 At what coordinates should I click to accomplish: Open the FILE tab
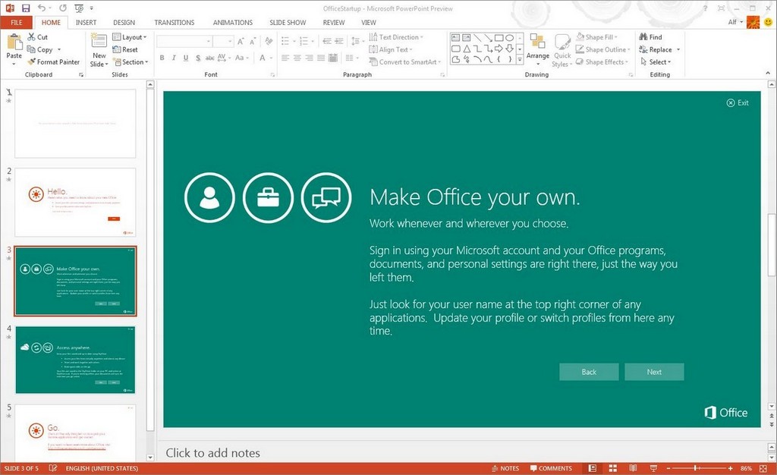point(17,22)
